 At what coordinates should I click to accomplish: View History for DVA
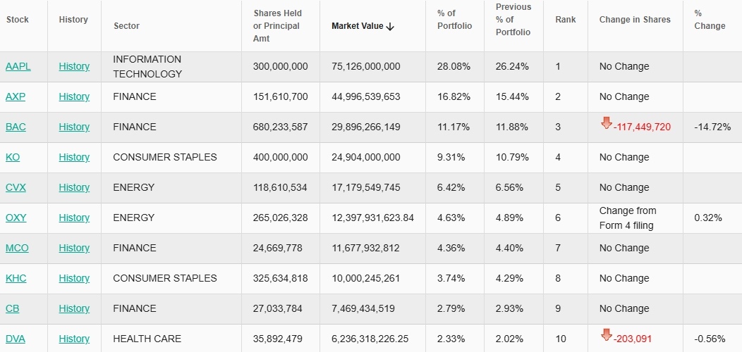tap(74, 339)
